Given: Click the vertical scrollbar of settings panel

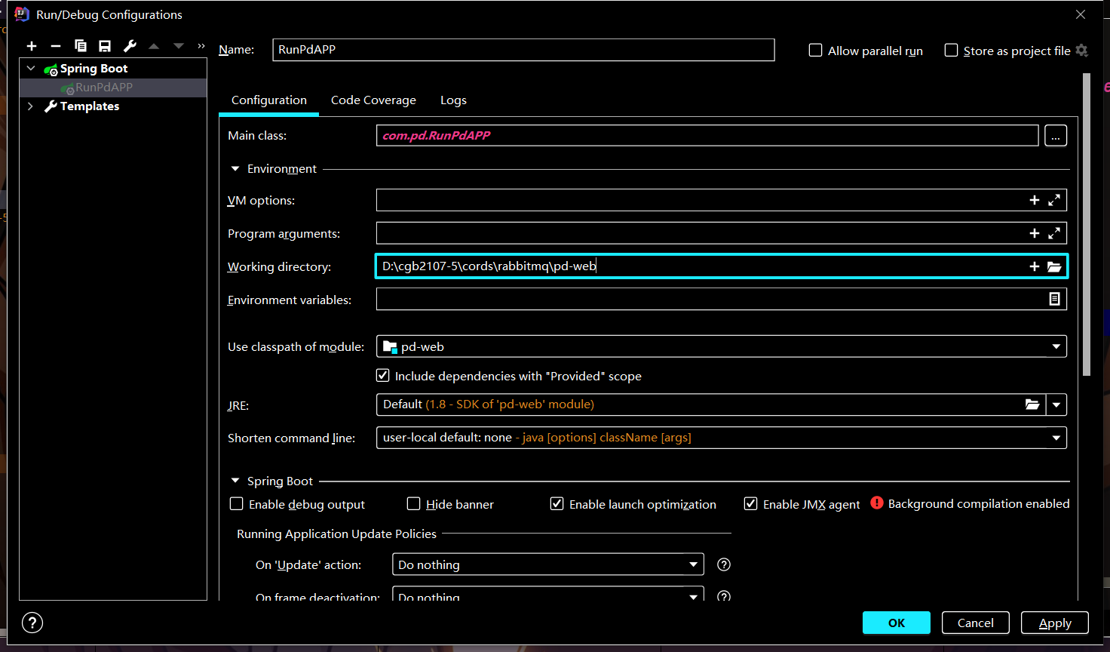Looking at the screenshot, I should 1087,224.
